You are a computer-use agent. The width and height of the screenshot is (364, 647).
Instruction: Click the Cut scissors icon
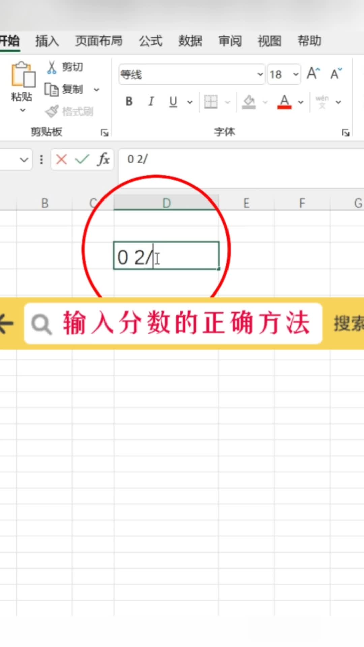51,67
